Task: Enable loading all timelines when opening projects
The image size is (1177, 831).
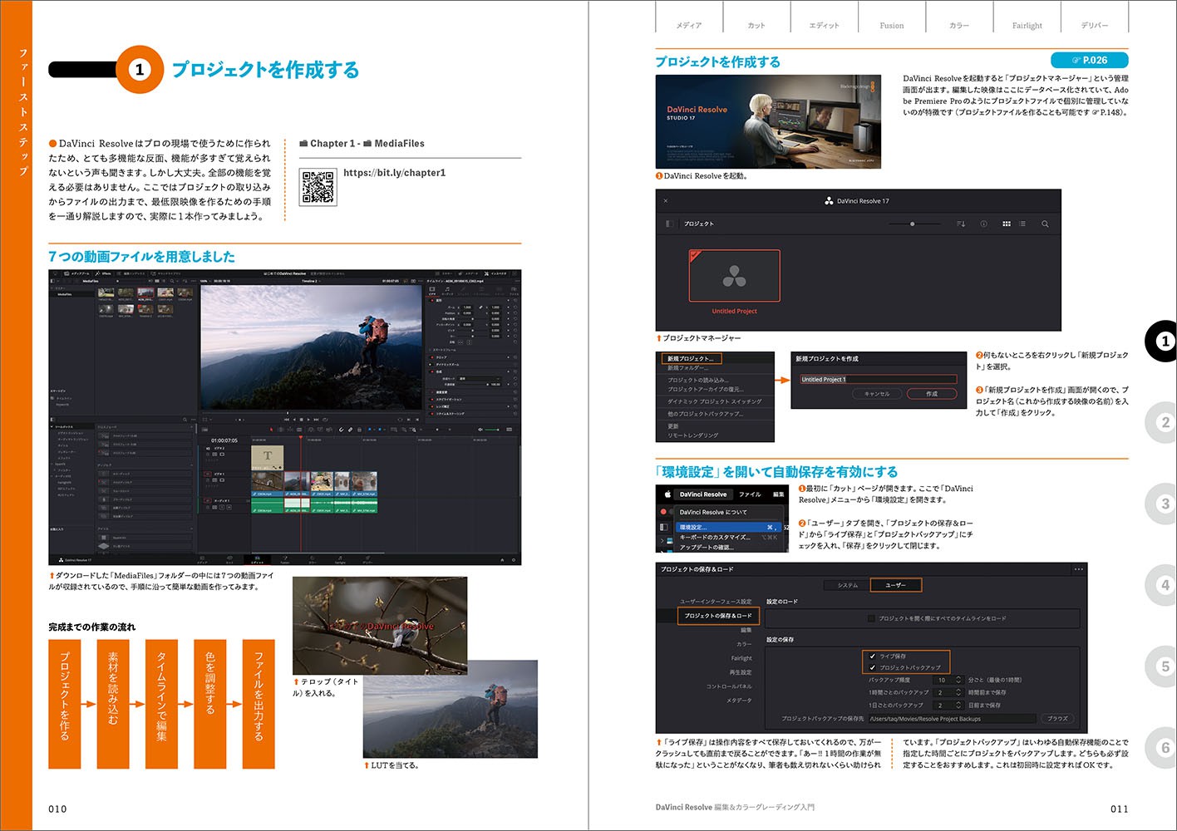Action: (x=871, y=618)
